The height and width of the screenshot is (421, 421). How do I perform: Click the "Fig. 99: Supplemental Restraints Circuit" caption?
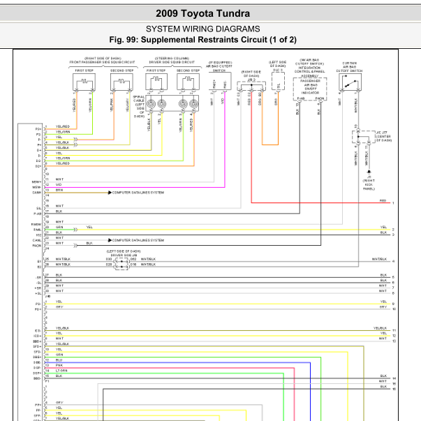(x=202, y=40)
